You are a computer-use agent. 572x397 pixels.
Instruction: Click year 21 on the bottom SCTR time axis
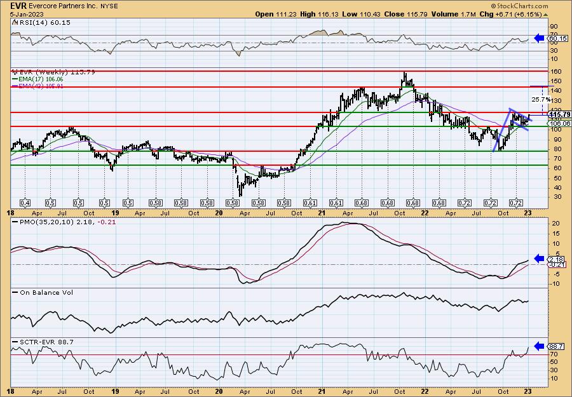322,391
